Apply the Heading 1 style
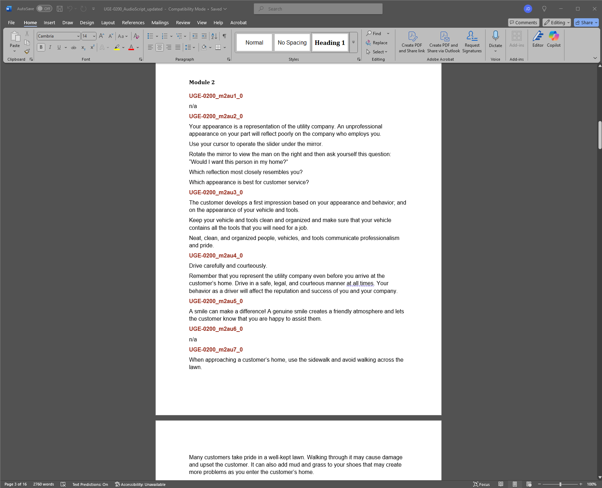This screenshot has width=602, height=488. coord(329,42)
